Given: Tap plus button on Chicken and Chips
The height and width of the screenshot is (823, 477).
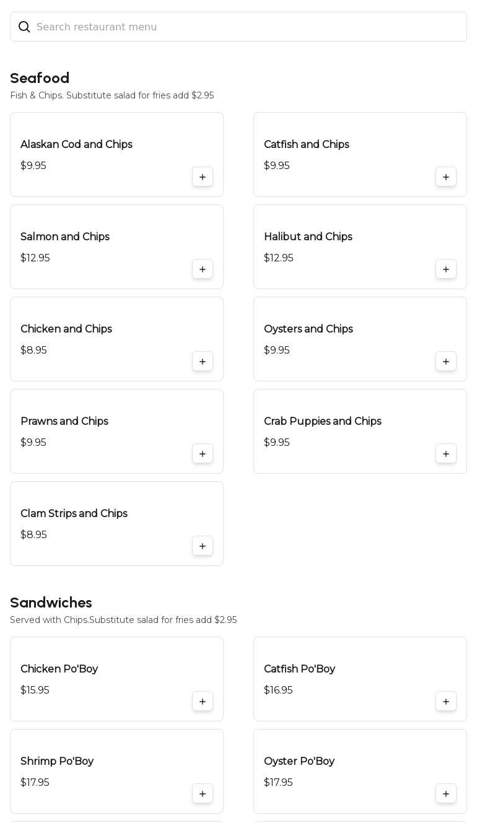Looking at the screenshot, I should pyautogui.click(x=203, y=362).
